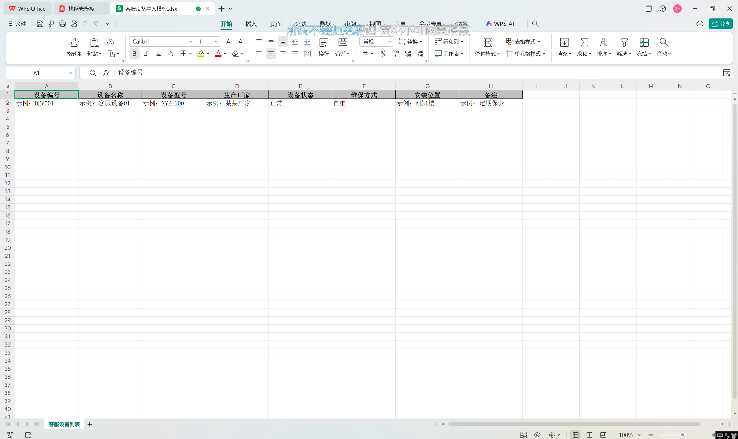Image resolution: width=738 pixels, height=439 pixels.
Task: Click the red font color swatch
Action: click(x=218, y=54)
